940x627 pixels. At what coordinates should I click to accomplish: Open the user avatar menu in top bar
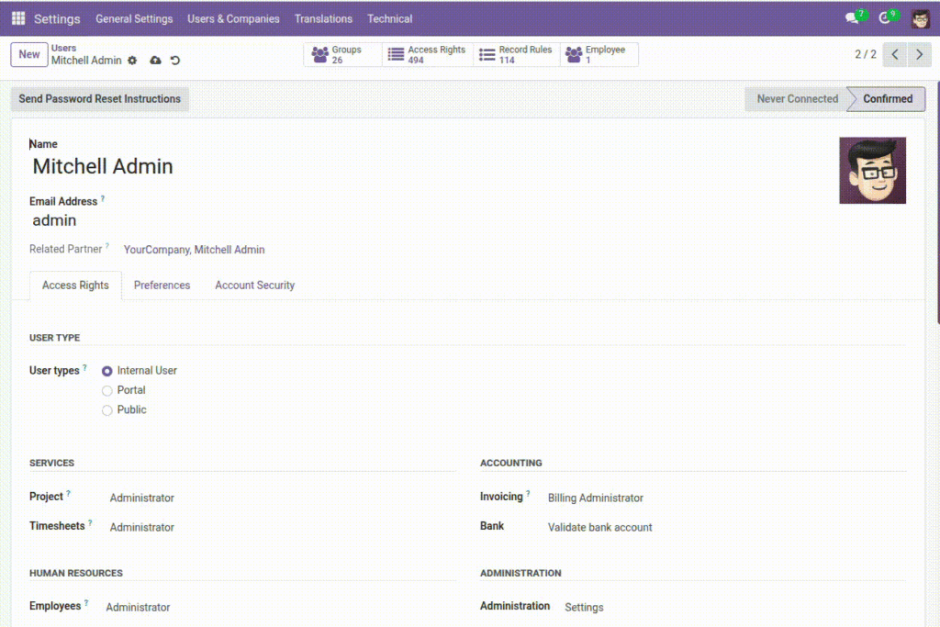920,18
